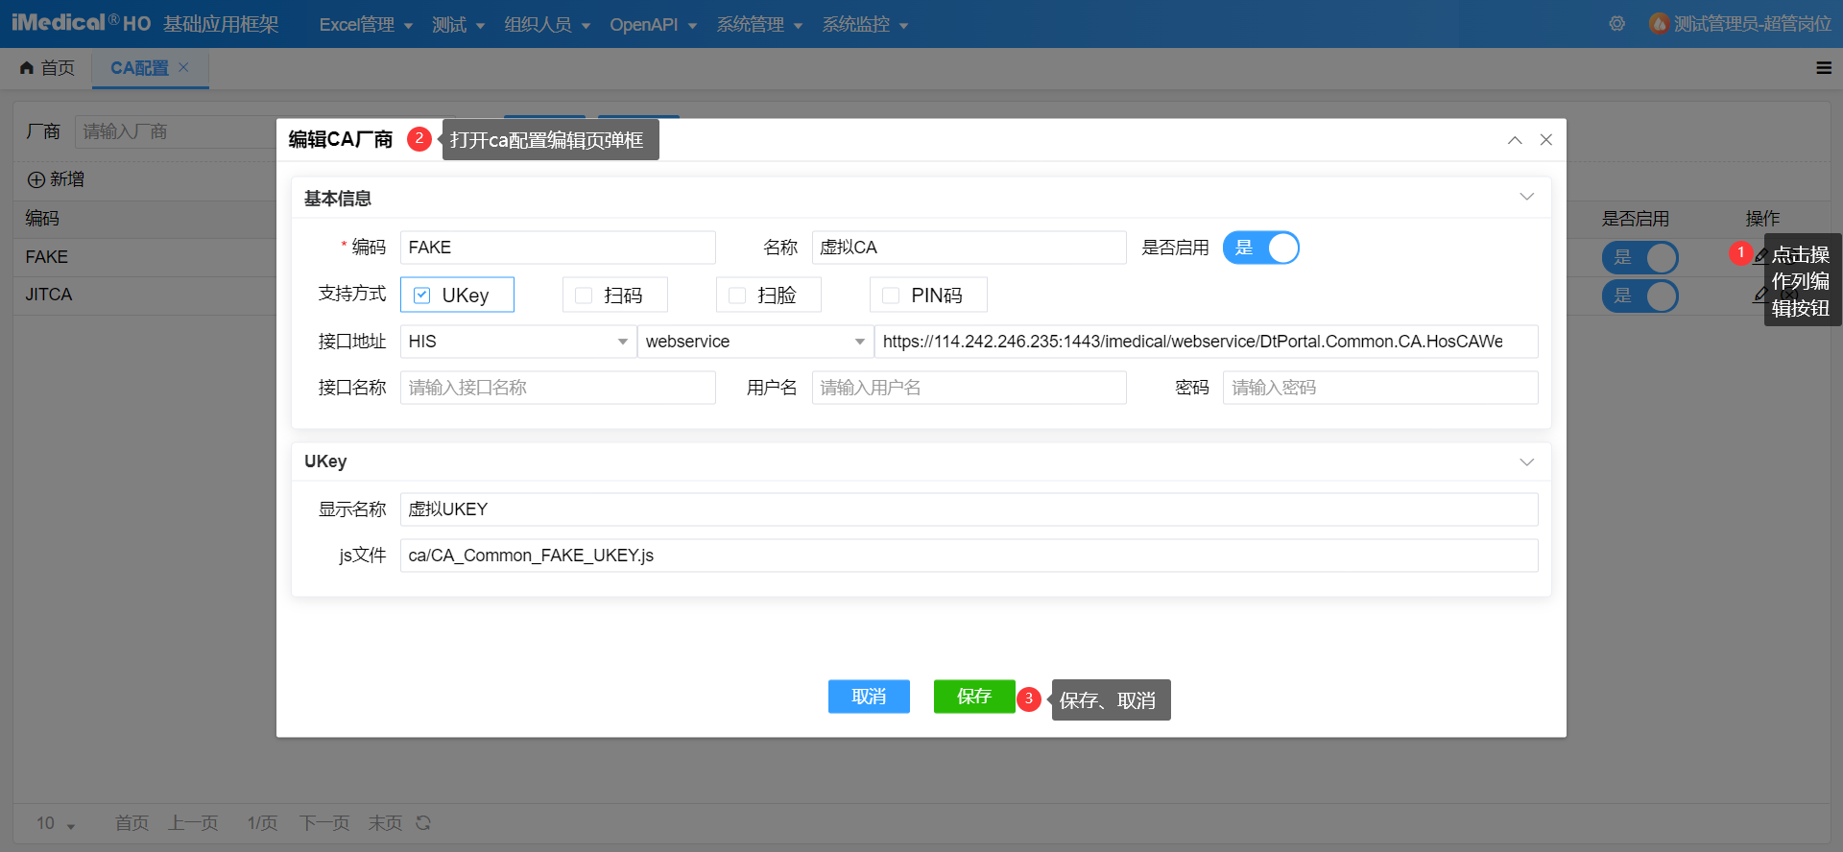Open the hamburger menu icon beside tabs
The image size is (1843, 852).
[1824, 68]
